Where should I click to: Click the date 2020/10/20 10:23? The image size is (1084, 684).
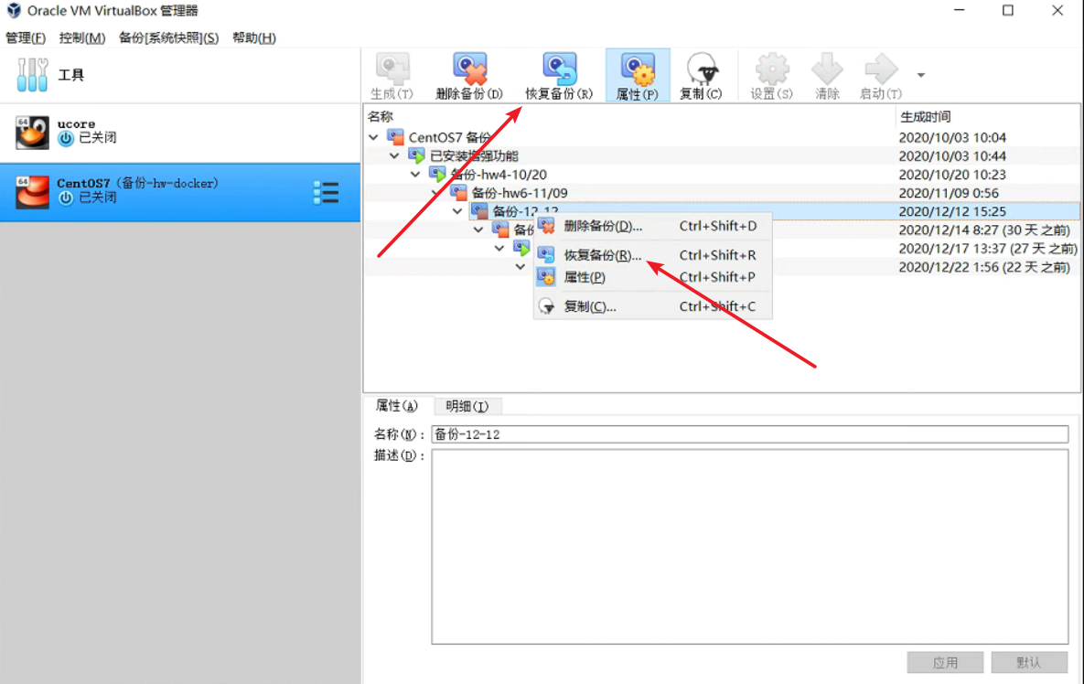pyautogui.click(x=952, y=175)
